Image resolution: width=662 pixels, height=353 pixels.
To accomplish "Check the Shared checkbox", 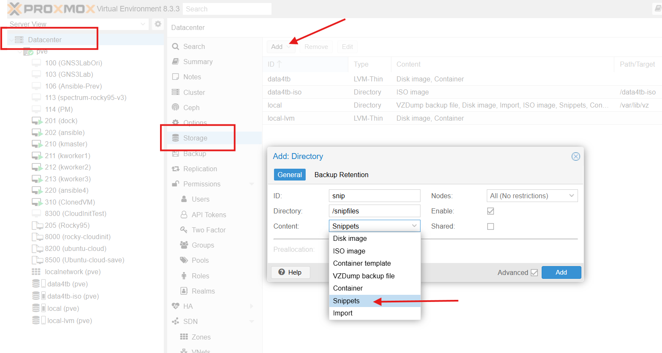I will [491, 226].
